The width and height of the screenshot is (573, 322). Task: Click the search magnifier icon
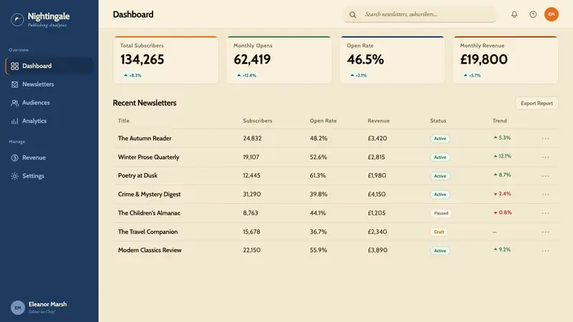352,14
